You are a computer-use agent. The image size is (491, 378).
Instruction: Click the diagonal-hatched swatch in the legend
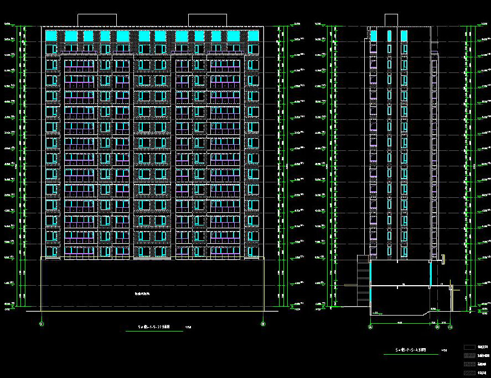coord(469,373)
